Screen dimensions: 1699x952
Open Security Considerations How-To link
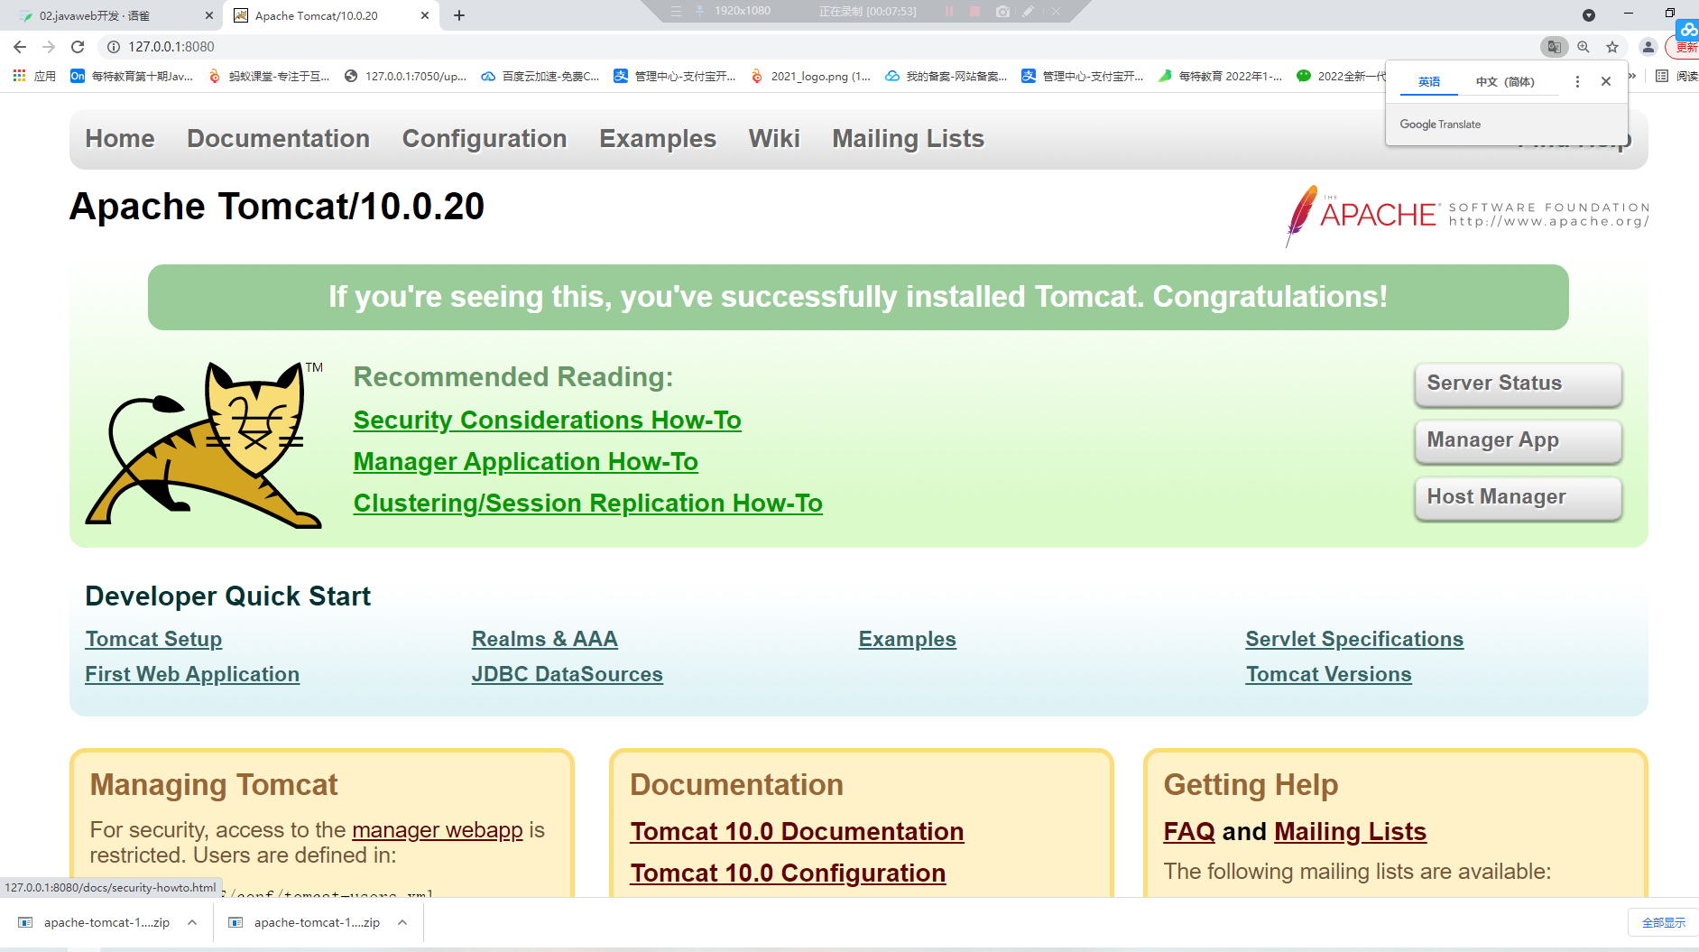pos(547,421)
